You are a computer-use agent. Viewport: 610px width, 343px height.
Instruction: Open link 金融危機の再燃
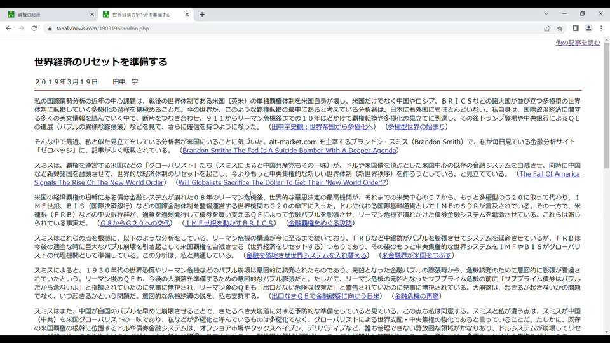click(416, 297)
